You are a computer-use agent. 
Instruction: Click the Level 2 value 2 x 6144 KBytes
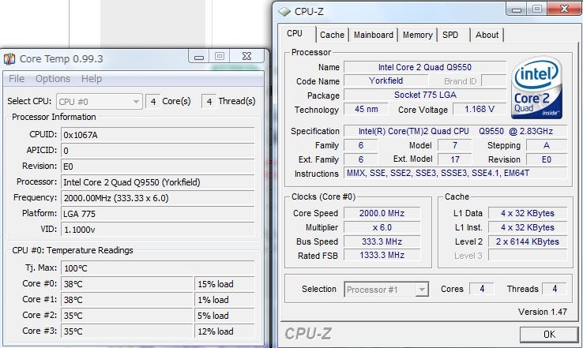tap(527, 241)
